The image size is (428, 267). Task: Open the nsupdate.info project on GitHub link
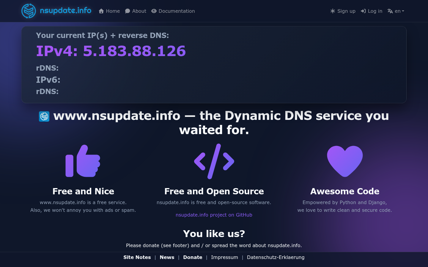214,215
